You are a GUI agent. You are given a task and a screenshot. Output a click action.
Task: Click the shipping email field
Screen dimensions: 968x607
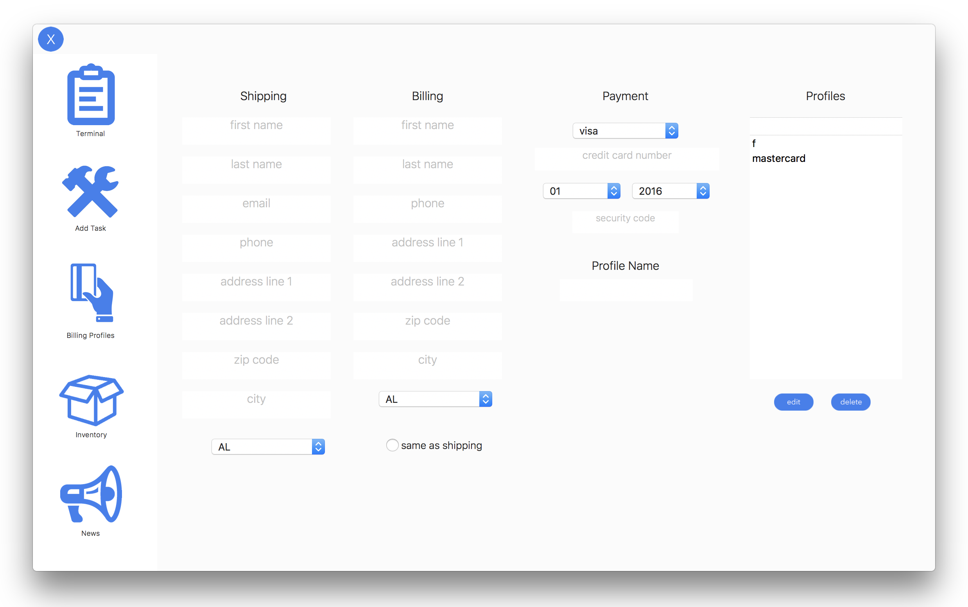coord(256,208)
